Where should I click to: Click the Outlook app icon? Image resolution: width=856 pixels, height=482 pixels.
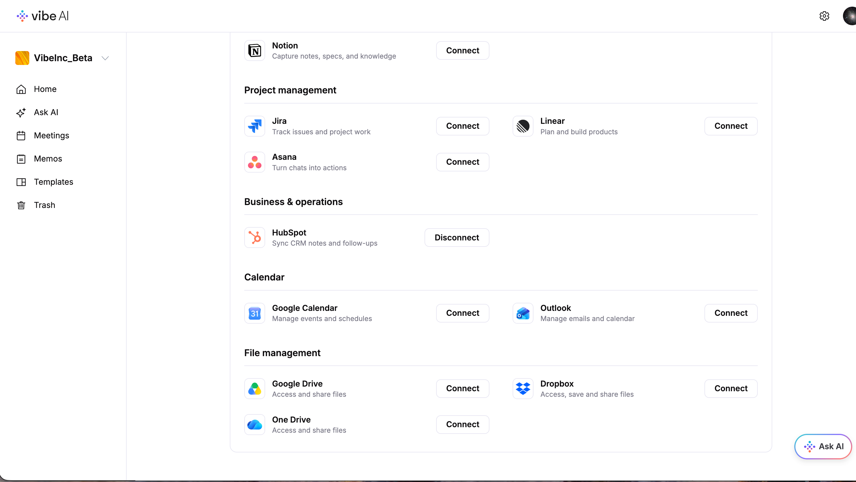click(523, 313)
